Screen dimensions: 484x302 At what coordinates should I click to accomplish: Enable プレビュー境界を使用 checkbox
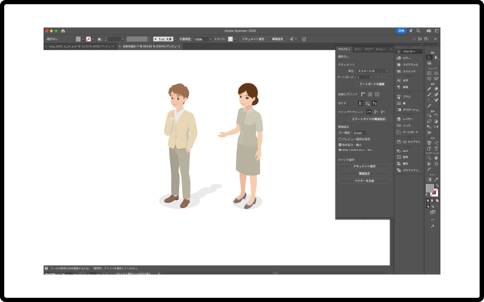[x=340, y=139]
